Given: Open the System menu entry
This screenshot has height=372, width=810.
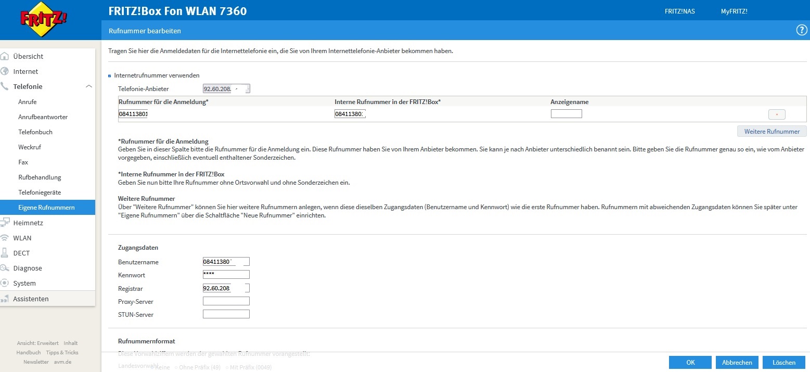Looking at the screenshot, I should click(24, 283).
